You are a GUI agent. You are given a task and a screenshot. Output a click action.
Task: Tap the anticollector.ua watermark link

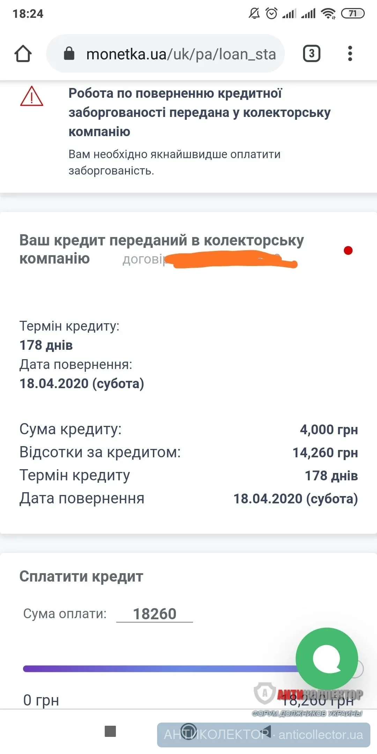point(320,735)
